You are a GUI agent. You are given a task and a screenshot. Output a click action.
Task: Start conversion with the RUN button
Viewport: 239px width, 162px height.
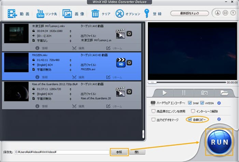point(219,142)
